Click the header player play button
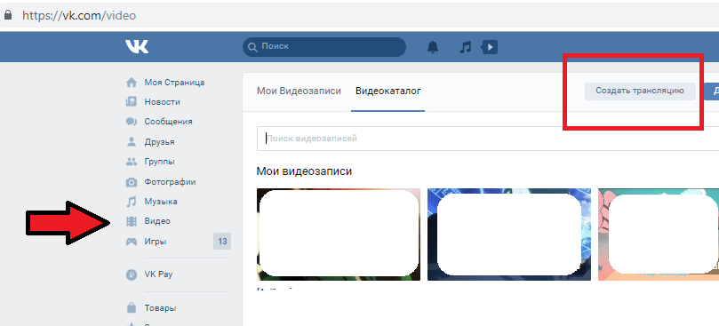Image resolution: width=719 pixels, height=326 pixels. point(490,47)
